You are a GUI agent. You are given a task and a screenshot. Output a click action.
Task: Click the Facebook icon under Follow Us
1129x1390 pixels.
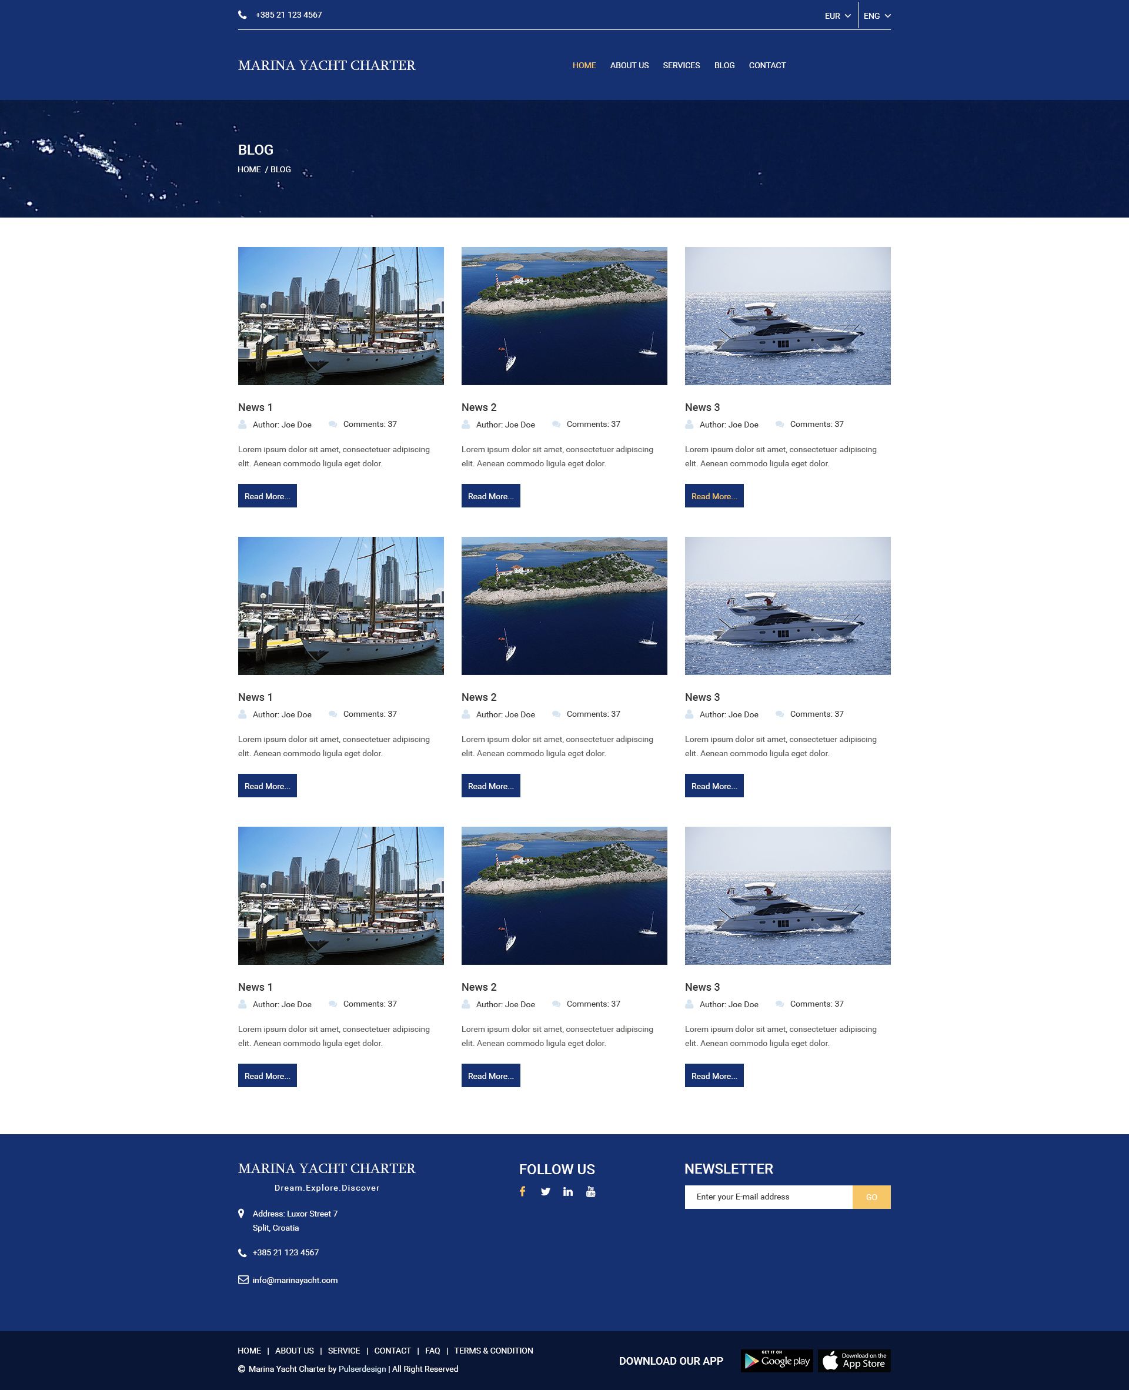pyautogui.click(x=522, y=1191)
